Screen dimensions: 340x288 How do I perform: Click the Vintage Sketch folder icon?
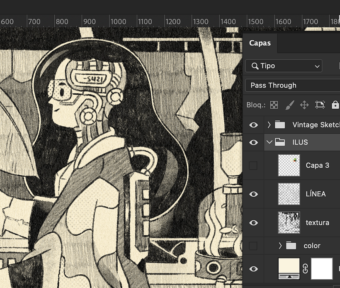(x=280, y=124)
